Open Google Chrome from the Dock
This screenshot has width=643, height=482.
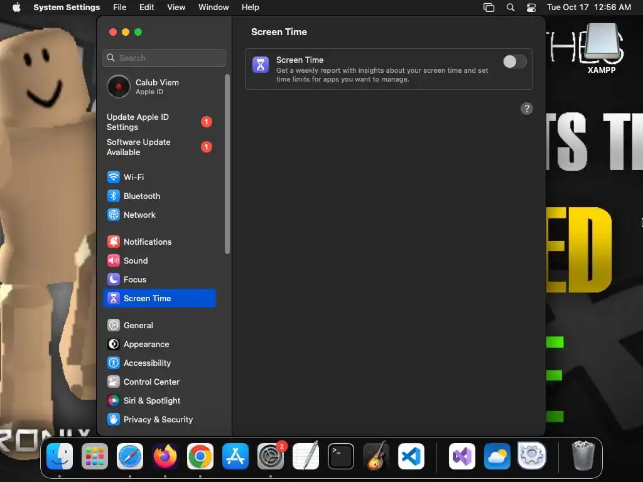(200, 456)
